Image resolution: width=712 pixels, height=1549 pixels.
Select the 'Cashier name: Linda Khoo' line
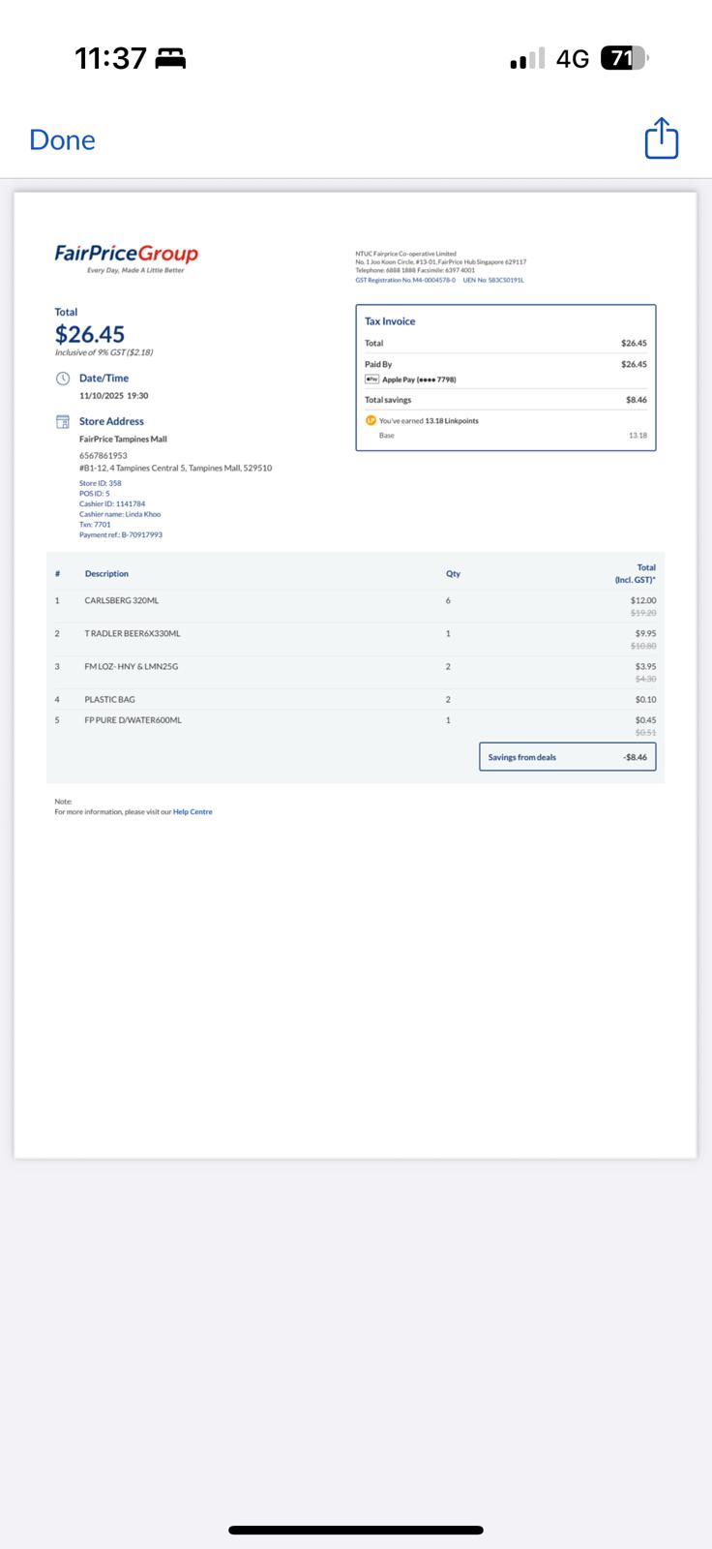pyautogui.click(x=120, y=514)
